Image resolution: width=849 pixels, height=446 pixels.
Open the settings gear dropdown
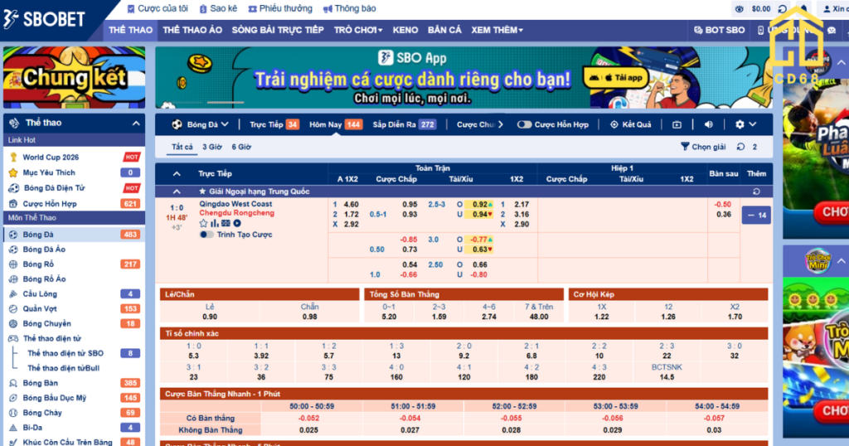(745, 124)
